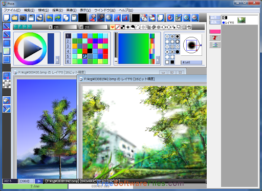Toggle the G panel button
The image size is (262, 191).
[25, 27]
